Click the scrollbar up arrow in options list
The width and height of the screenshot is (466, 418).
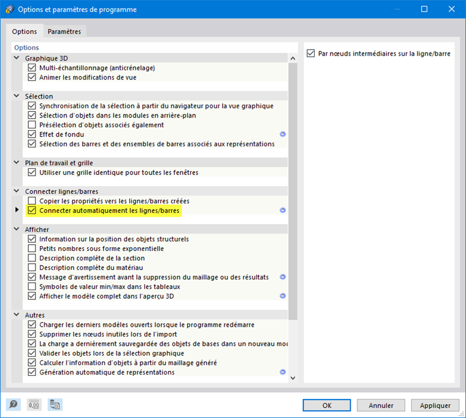[292, 58]
